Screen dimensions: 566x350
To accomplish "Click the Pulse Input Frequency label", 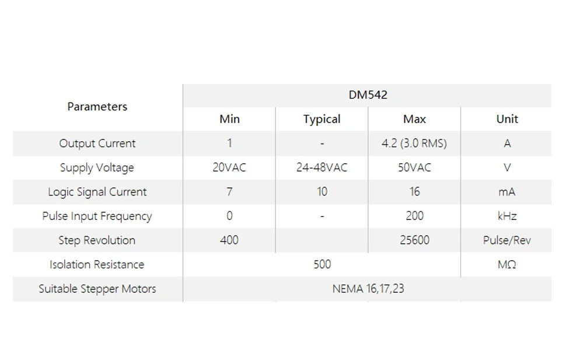I will pyautogui.click(x=97, y=216).
